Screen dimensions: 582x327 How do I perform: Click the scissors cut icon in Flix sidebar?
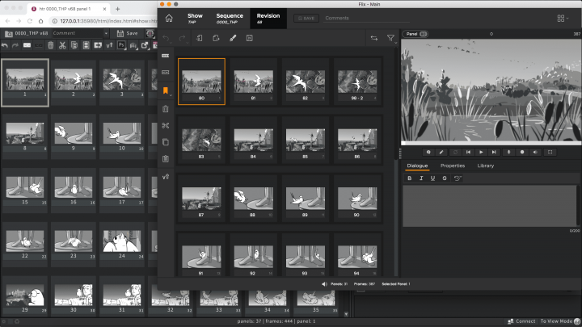coord(165,125)
